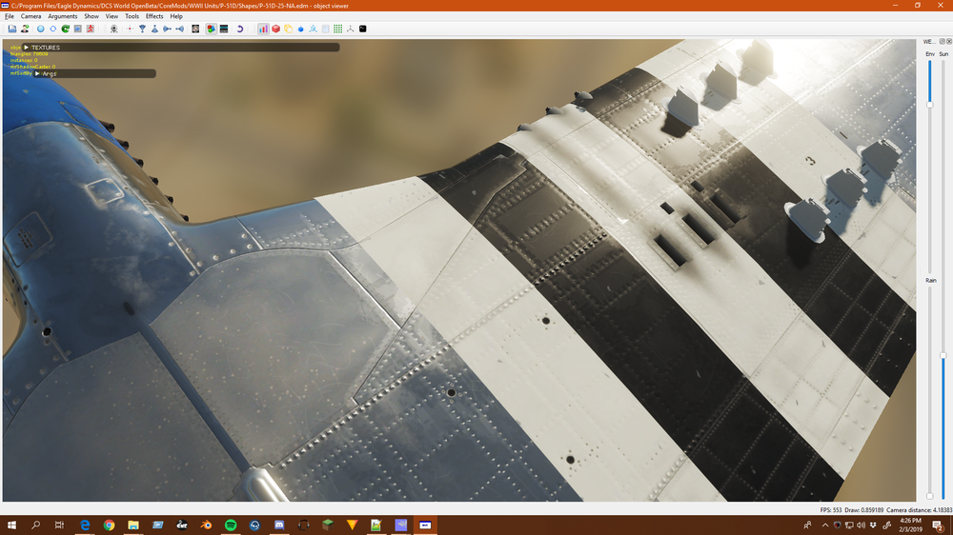953x535 pixels.
Task: Float the weather panel with undock button
Action: point(943,41)
